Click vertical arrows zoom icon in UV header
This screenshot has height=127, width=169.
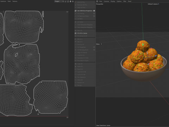point(73,1)
